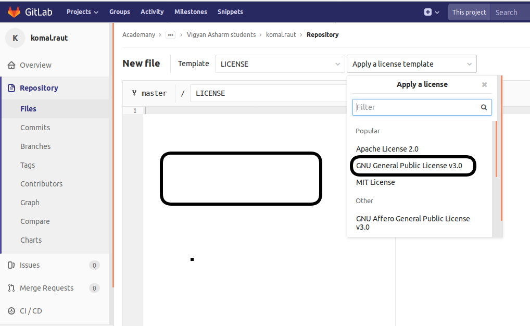Click the CI / CD rocket icon
Viewport: 530px width, 326px height.
point(11,311)
